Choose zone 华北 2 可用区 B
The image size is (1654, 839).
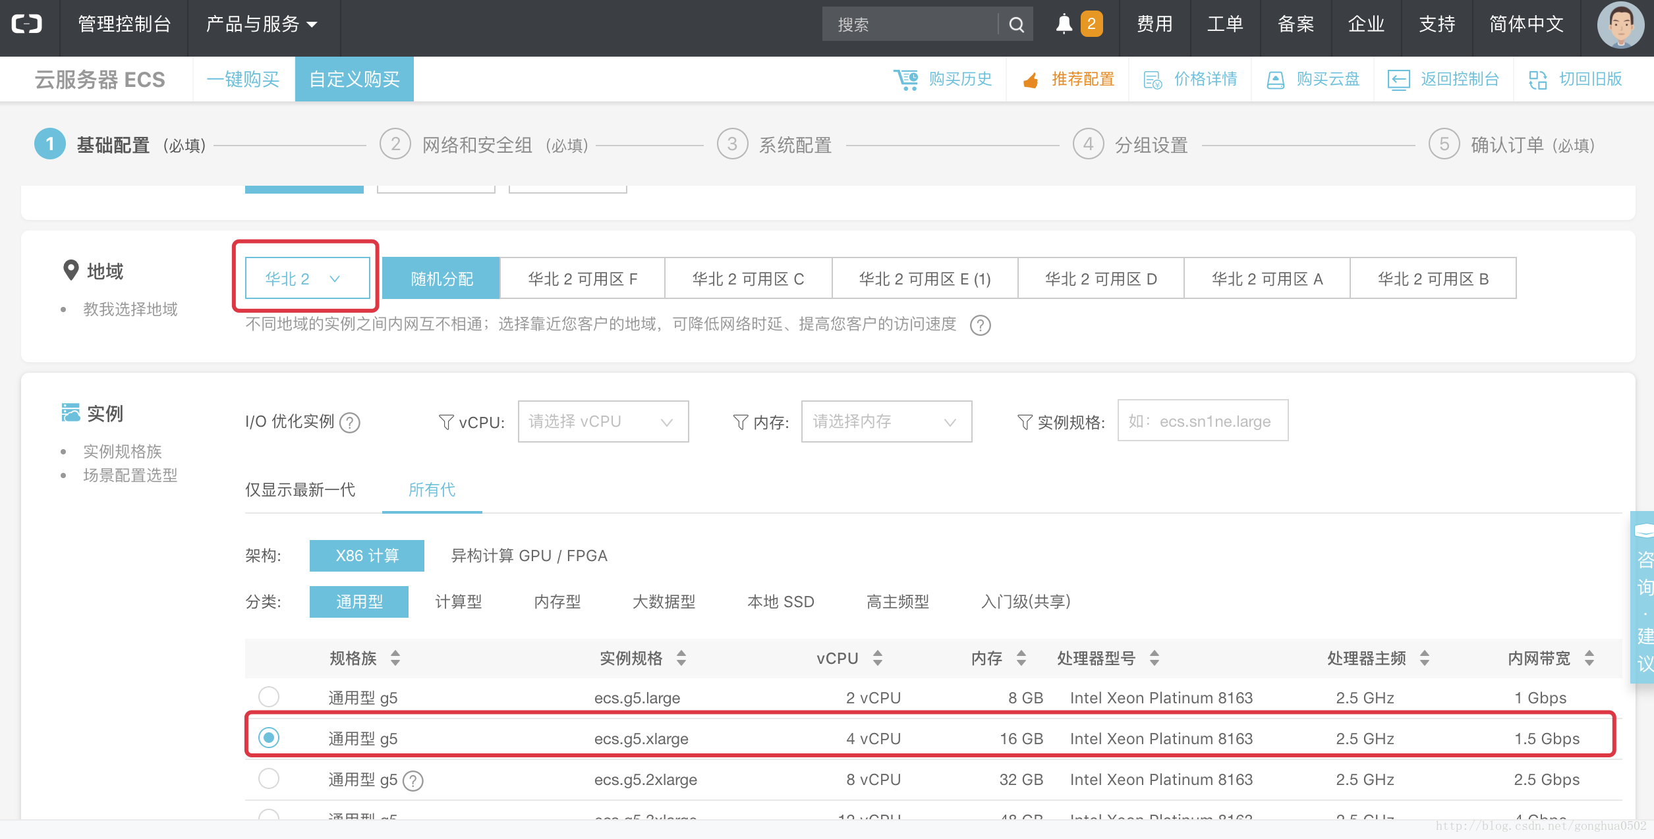click(x=1433, y=279)
